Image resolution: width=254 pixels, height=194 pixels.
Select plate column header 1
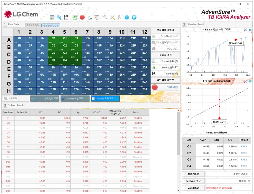[19, 32]
